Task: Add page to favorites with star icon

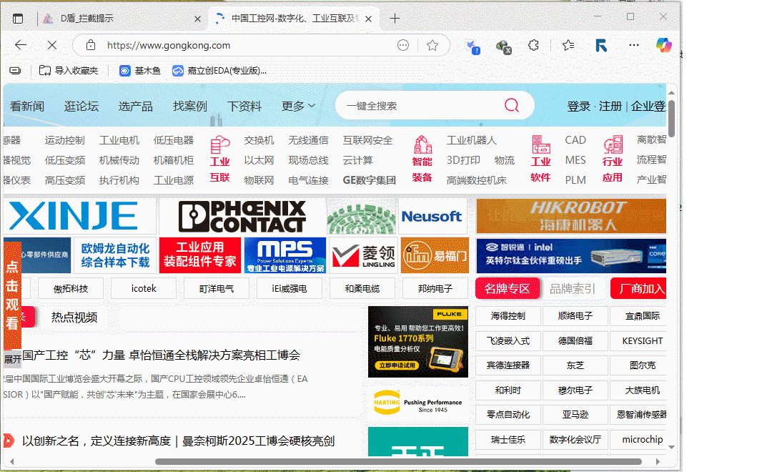Action: tap(432, 45)
